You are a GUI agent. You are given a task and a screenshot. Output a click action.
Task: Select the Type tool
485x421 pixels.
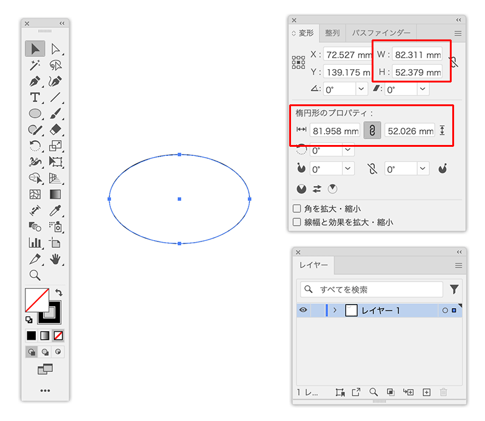35,98
